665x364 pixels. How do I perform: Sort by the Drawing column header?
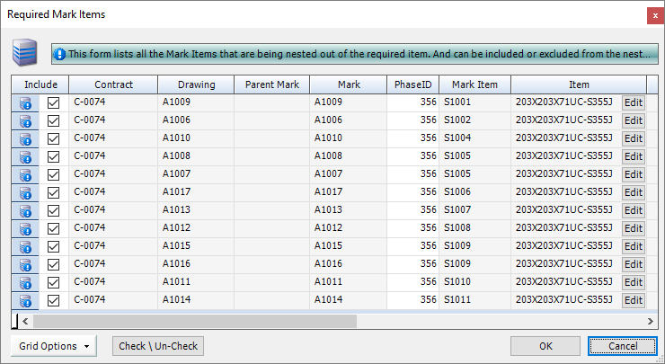195,84
